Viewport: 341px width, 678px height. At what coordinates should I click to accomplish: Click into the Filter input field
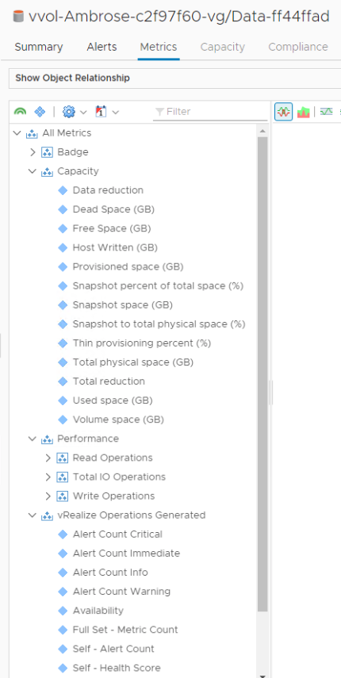click(x=210, y=112)
